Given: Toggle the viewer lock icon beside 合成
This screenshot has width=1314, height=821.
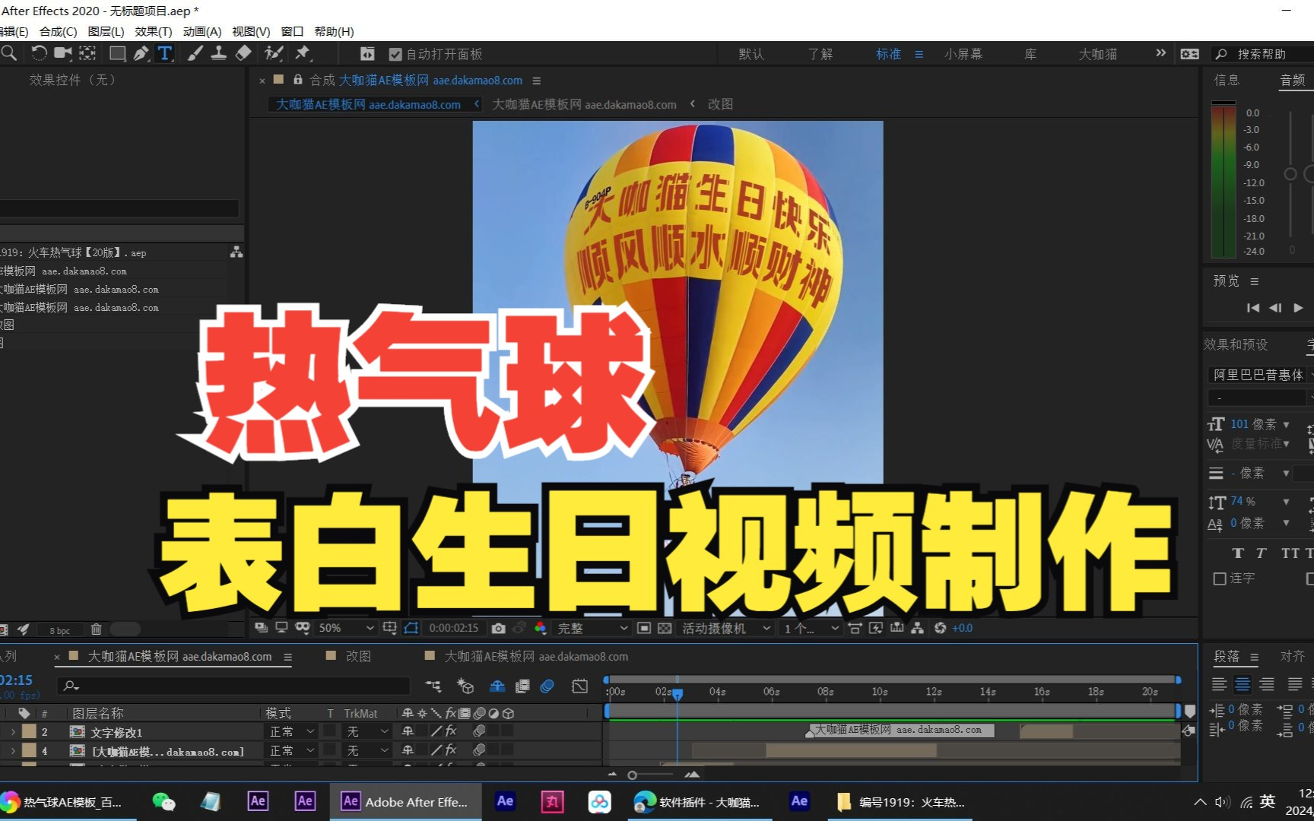Looking at the screenshot, I should point(297,80).
